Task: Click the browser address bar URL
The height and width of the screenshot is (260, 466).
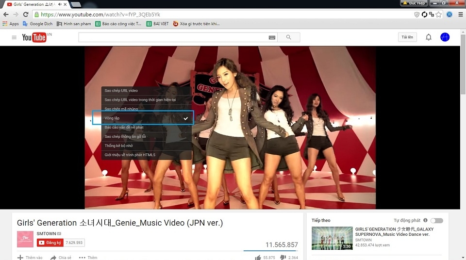Action: [100, 14]
